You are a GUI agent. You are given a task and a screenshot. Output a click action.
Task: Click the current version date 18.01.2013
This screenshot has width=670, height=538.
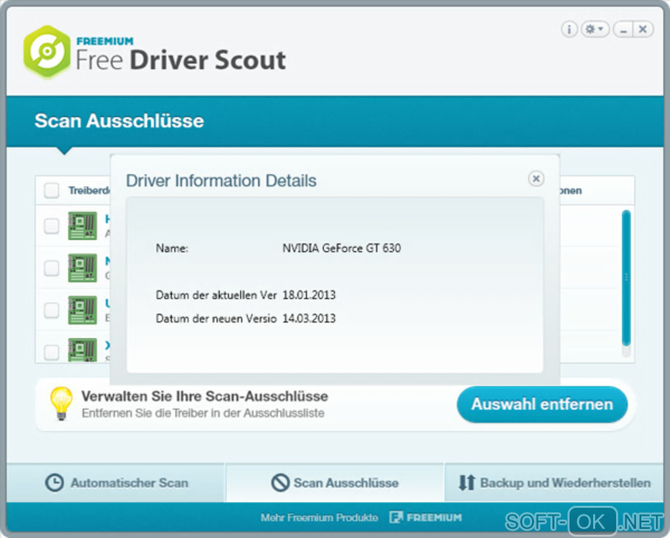309,295
